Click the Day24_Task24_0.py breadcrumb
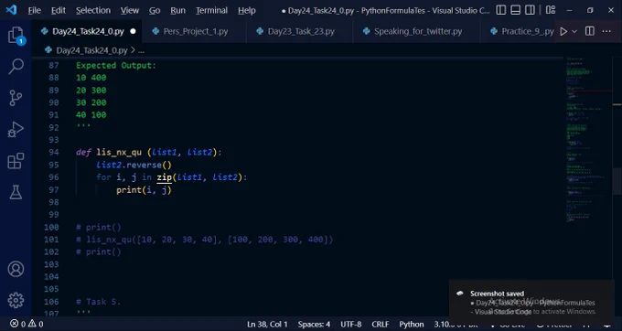This screenshot has height=331, width=622. (91, 50)
